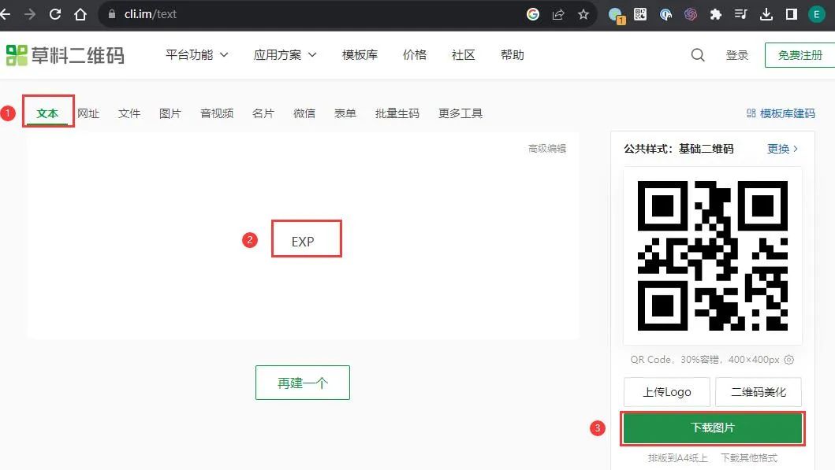Click the 登录 login link

[737, 55]
